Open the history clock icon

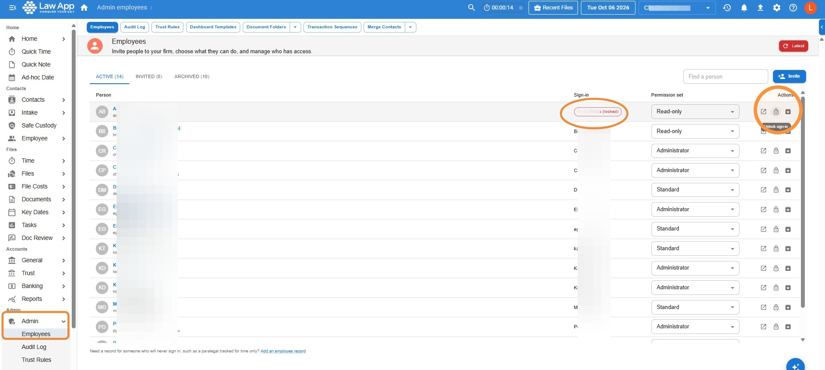[x=727, y=8]
